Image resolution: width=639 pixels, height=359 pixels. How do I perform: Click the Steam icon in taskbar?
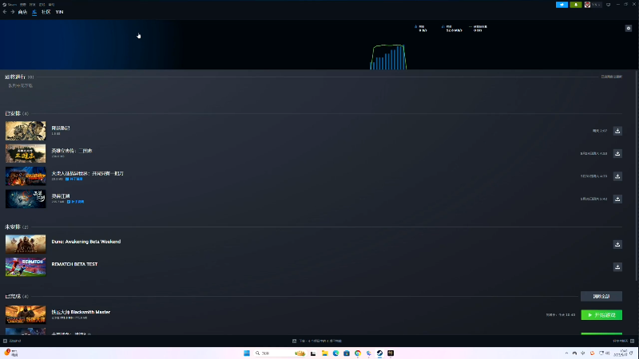click(x=379, y=353)
